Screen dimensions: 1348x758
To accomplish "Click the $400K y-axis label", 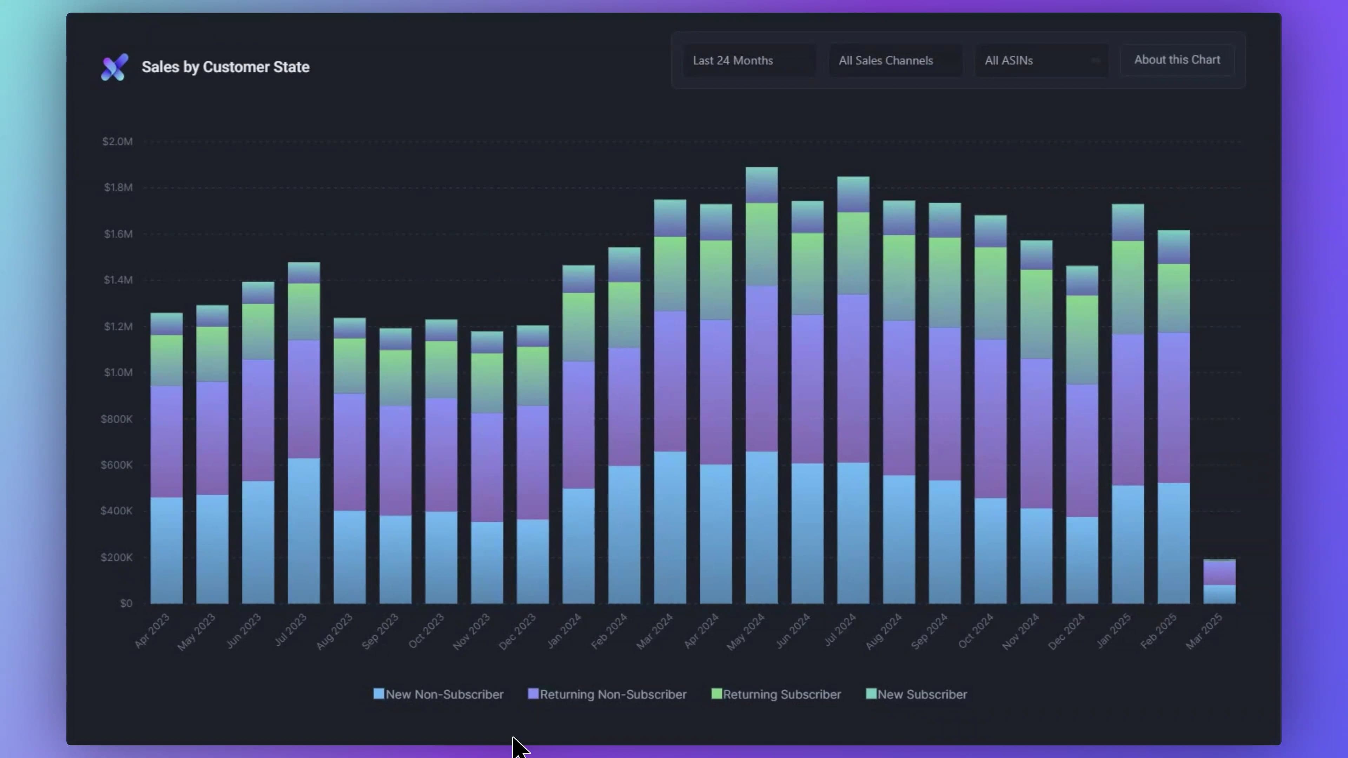I will [x=117, y=511].
